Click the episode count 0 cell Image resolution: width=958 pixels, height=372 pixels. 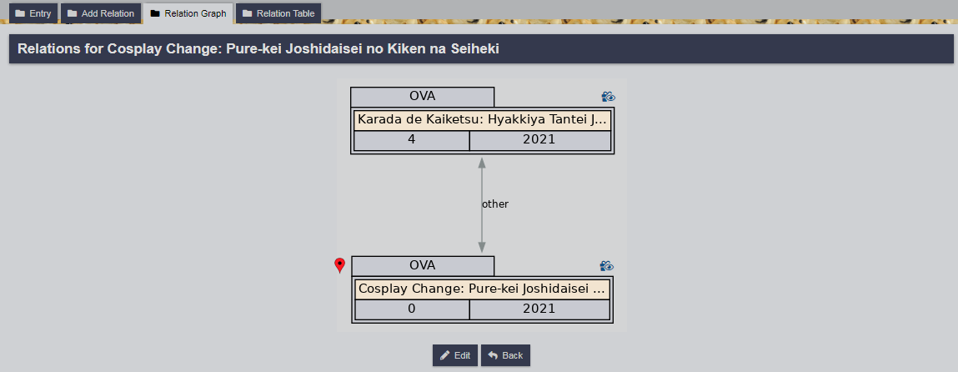[411, 309]
